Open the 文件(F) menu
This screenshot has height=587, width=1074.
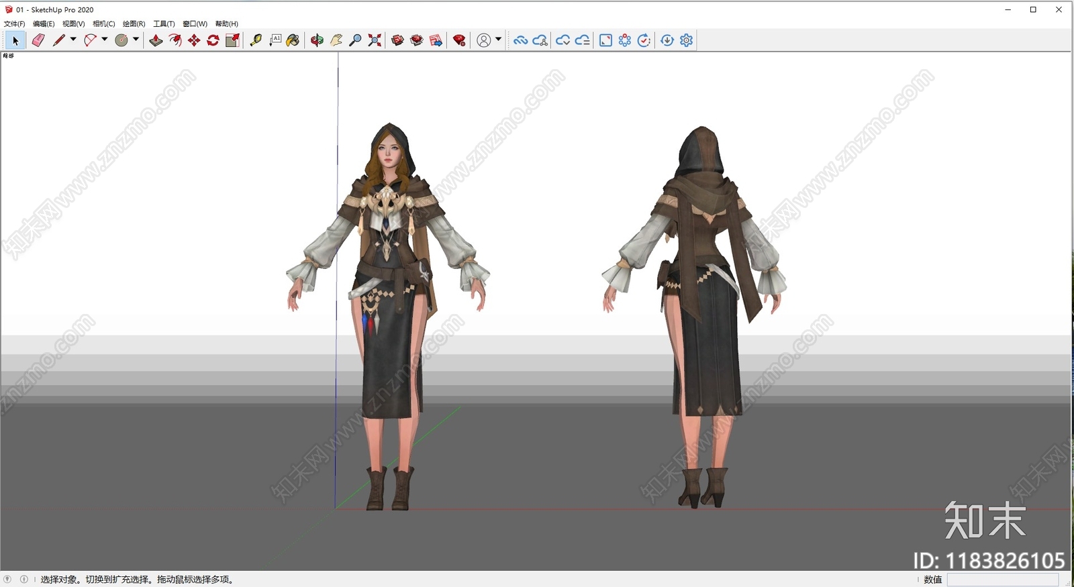pyautogui.click(x=14, y=23)
